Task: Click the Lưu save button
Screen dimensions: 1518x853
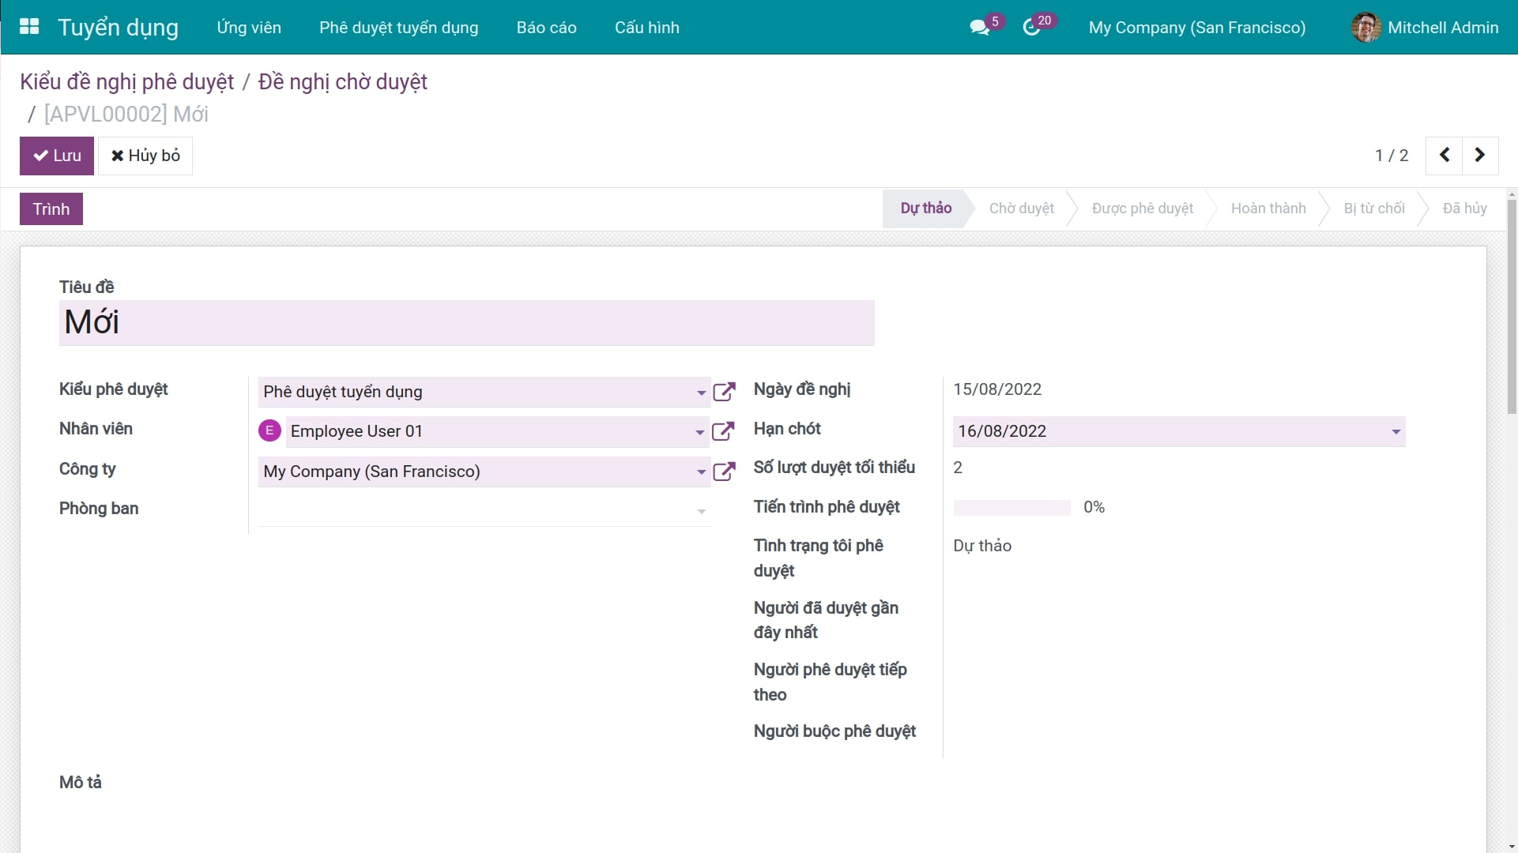Action: pyautogui.click(x=57, y=156)
